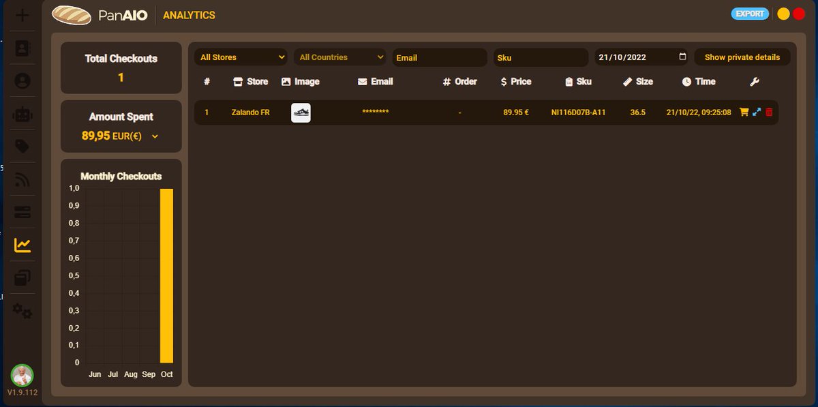Open the calendar picker on date field
Viewport: 818px width, 407px height.
pyautogui.click(x=683, y=57)
